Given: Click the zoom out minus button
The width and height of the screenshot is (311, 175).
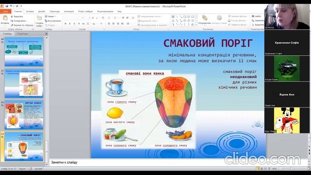Looking at the screenshot, I should (281, 169).
